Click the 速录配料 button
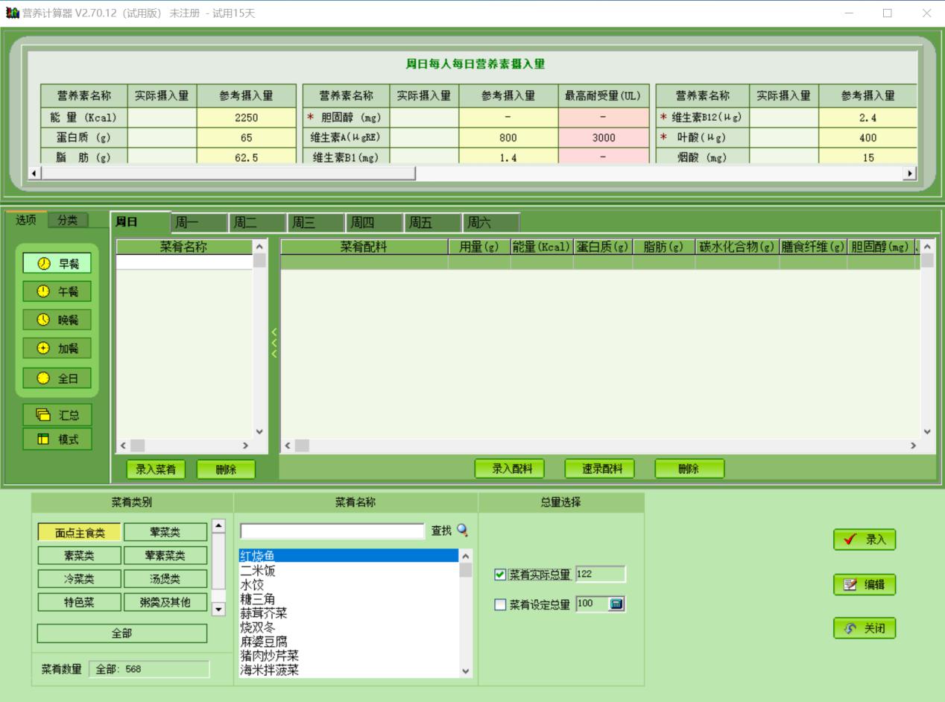This screenshot has width=945, height=702. pyautogui.click(x=599, y=469)
